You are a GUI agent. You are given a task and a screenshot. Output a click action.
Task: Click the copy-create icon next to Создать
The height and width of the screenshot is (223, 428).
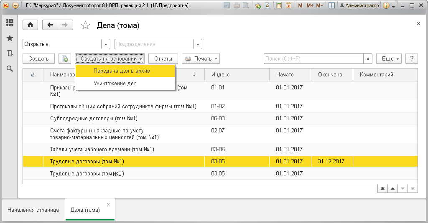(65, 58)
